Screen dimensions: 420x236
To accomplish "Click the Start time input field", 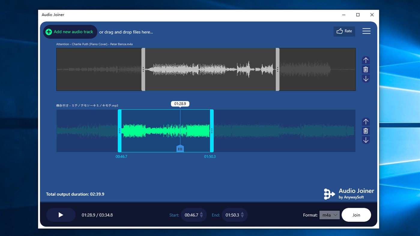I will pos(192,215).
